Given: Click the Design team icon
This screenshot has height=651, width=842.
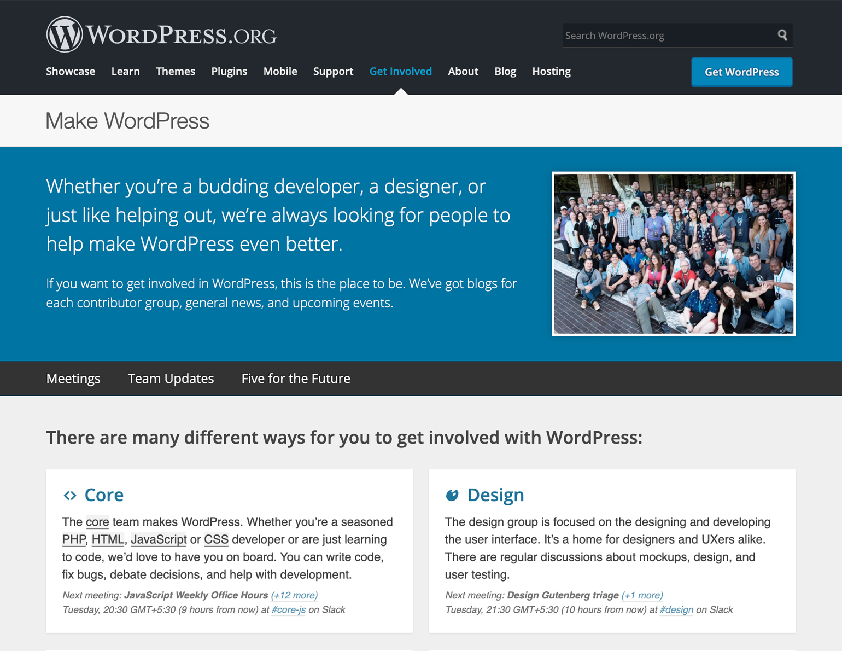Looking at the screenshot, I should tap(452, 495).
